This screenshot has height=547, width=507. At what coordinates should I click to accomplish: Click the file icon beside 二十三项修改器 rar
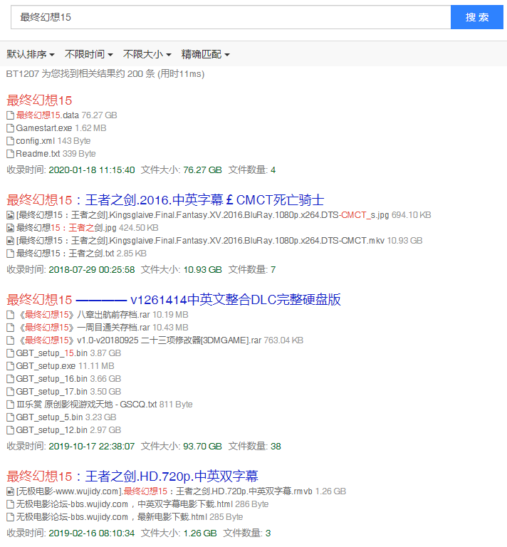[11, 340]
